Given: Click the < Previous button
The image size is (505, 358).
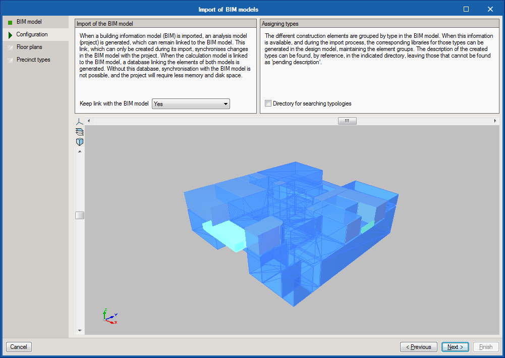Looking at the screenshot, I should [418, 347].
